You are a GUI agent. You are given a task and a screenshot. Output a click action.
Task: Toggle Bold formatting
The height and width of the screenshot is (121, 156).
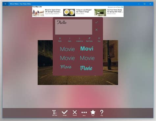[60, 40]
